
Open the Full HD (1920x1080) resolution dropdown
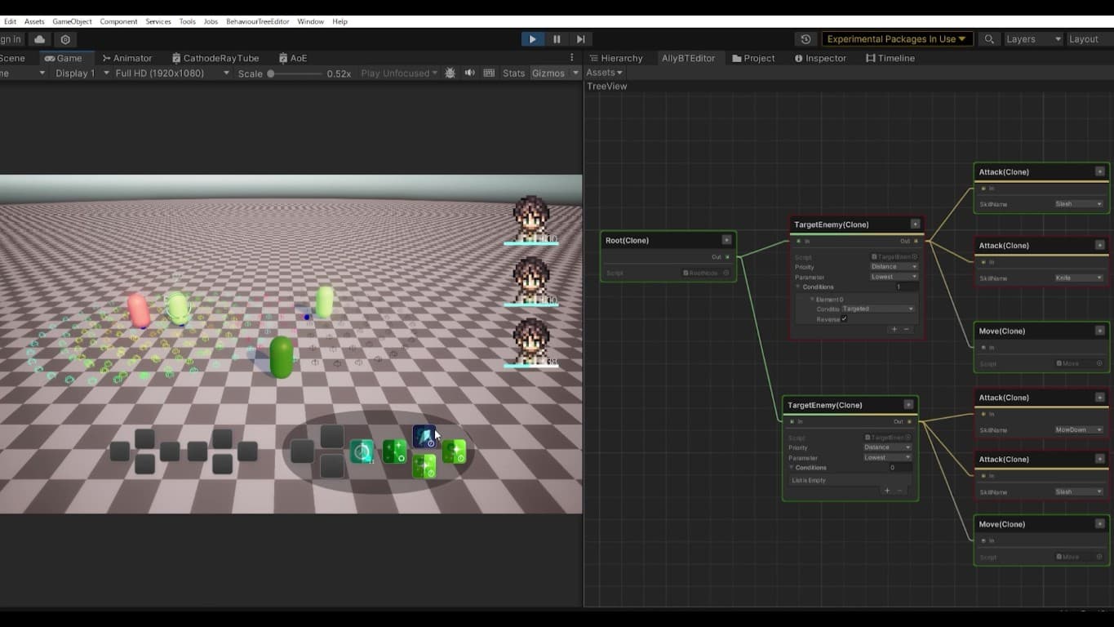171,73
